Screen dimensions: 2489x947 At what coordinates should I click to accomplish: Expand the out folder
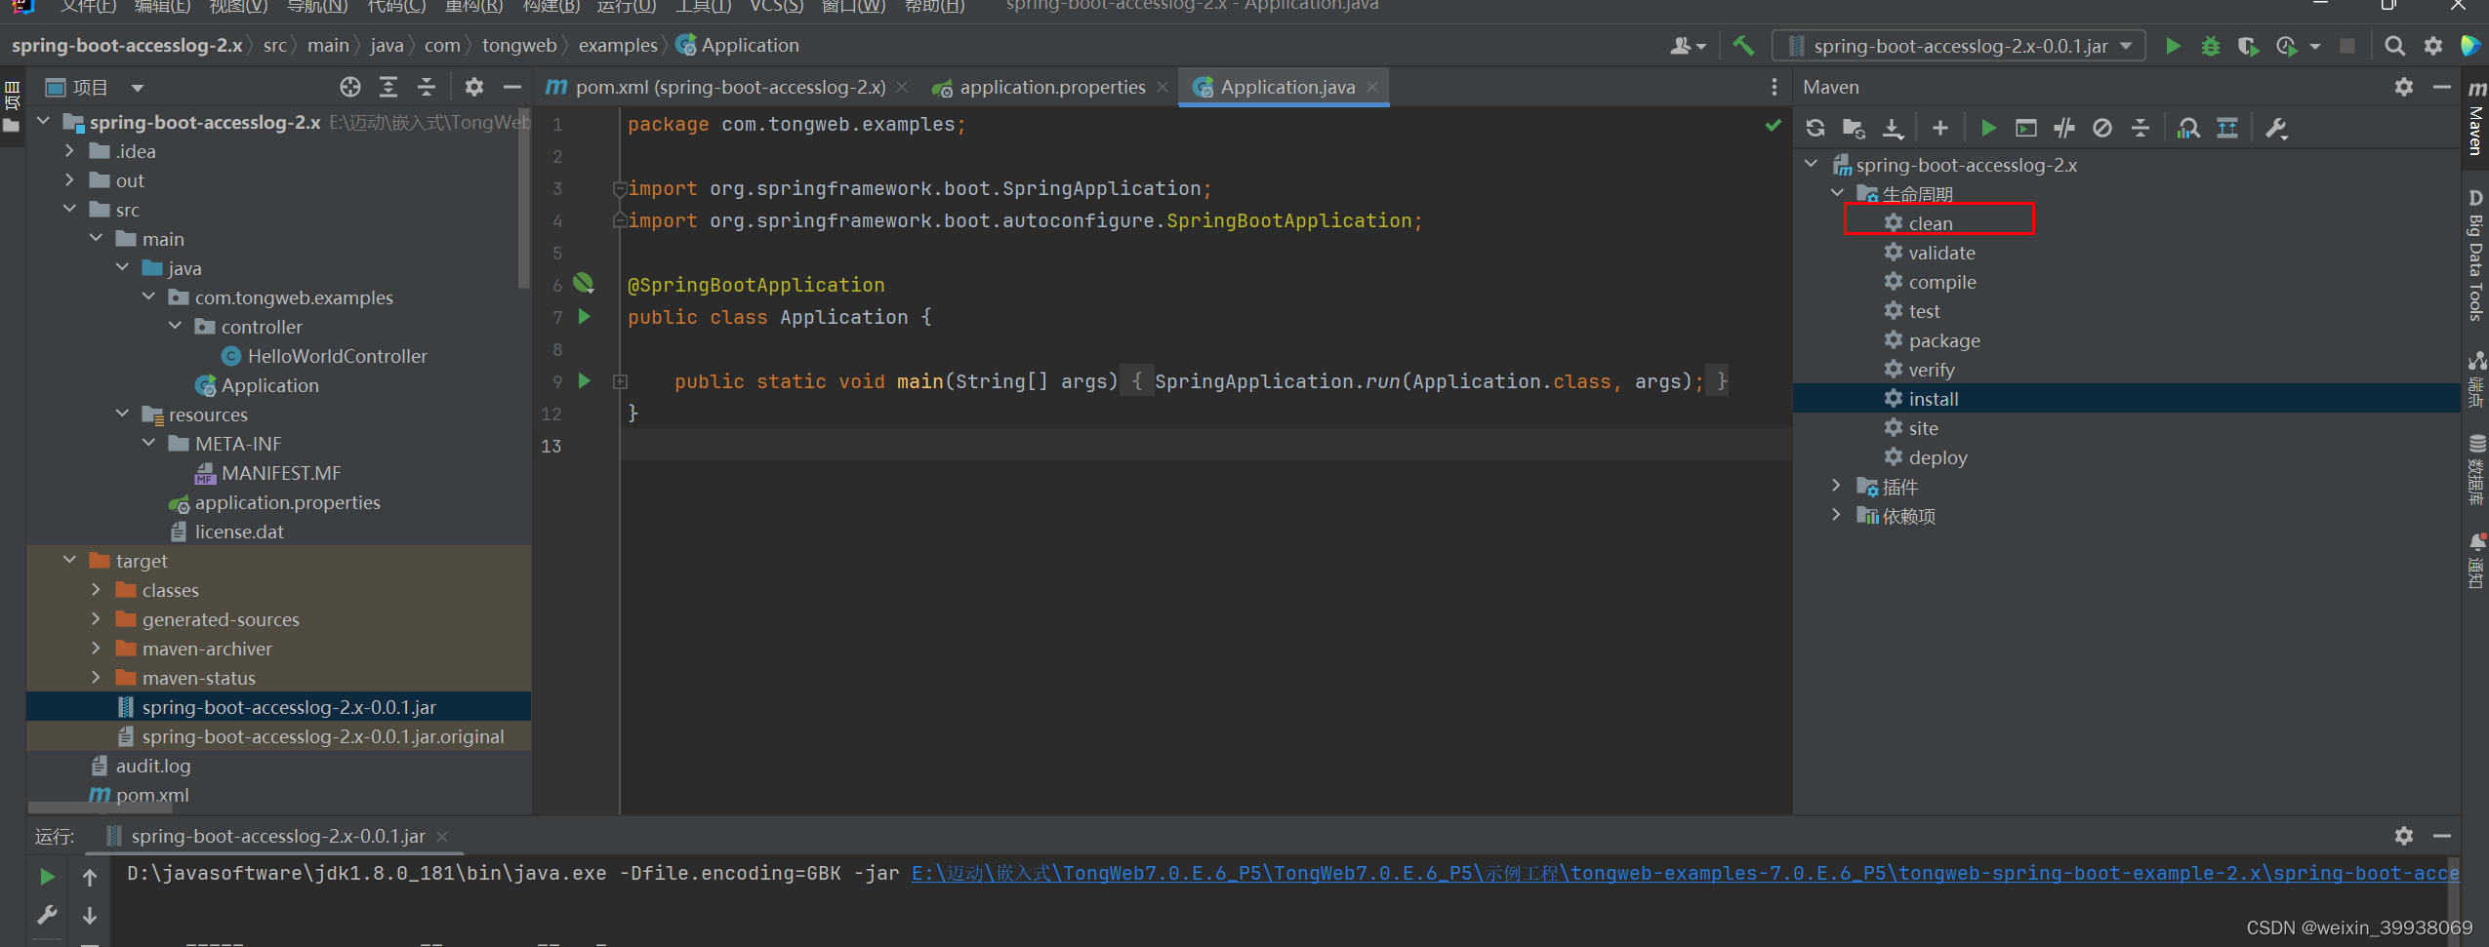point(69,180)
